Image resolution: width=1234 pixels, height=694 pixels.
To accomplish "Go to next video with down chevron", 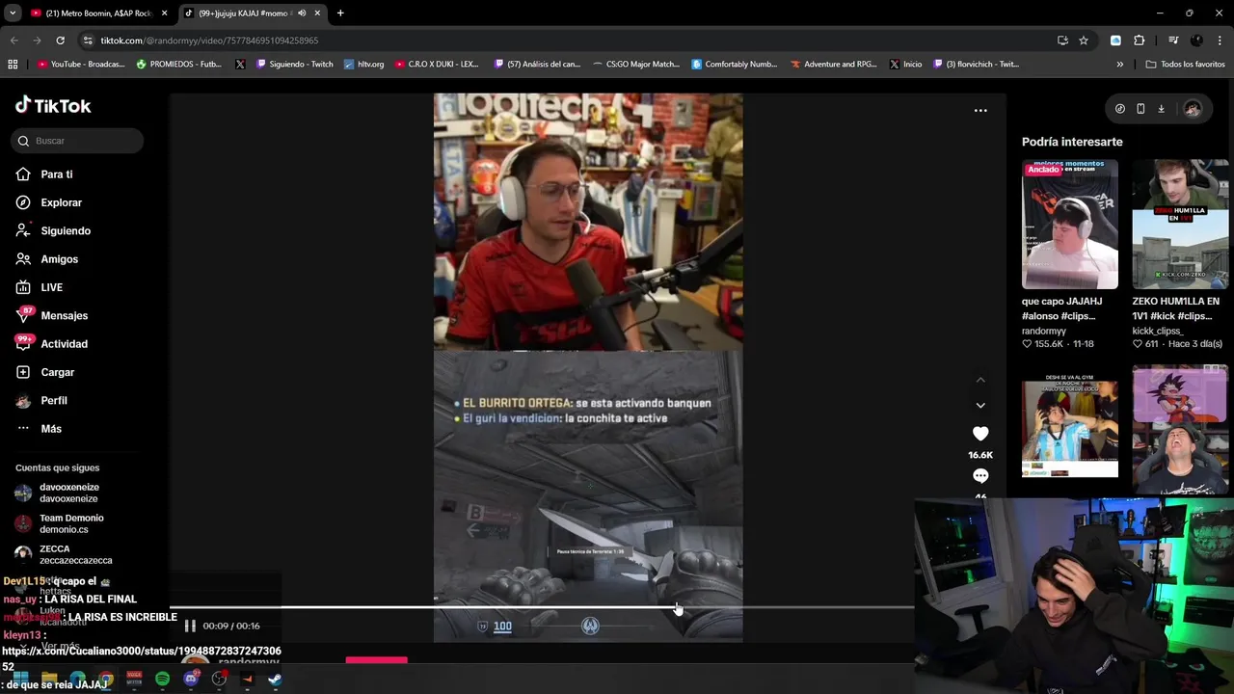I will (x=980, y=405).
